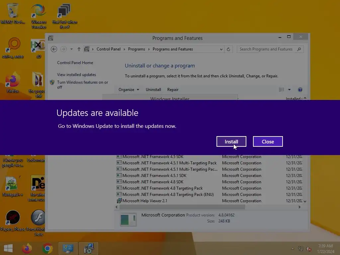Open the xD desktop shortcut
The height and width of the screenshot is (255, 340).
click(38, 48)
